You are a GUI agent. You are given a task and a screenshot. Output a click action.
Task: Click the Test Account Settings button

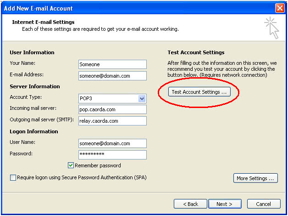[x=199, y=92]
